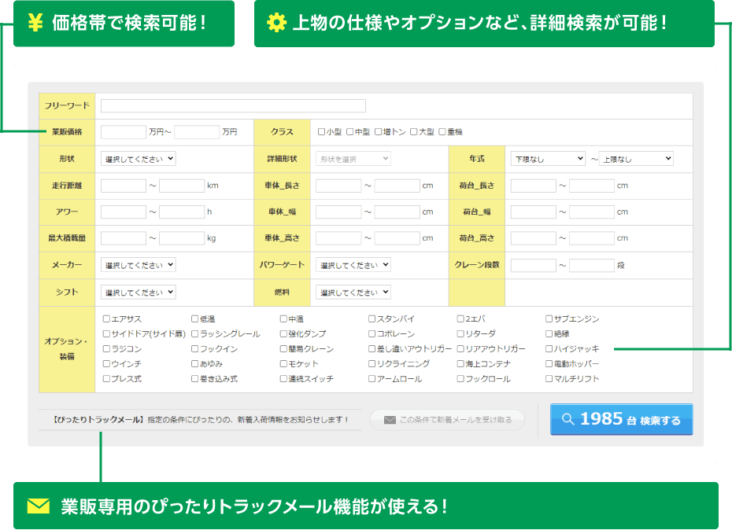732x530 pixels.
Task: Click the gray envelope icon on the mail button
Action: (x=389, y=420)
